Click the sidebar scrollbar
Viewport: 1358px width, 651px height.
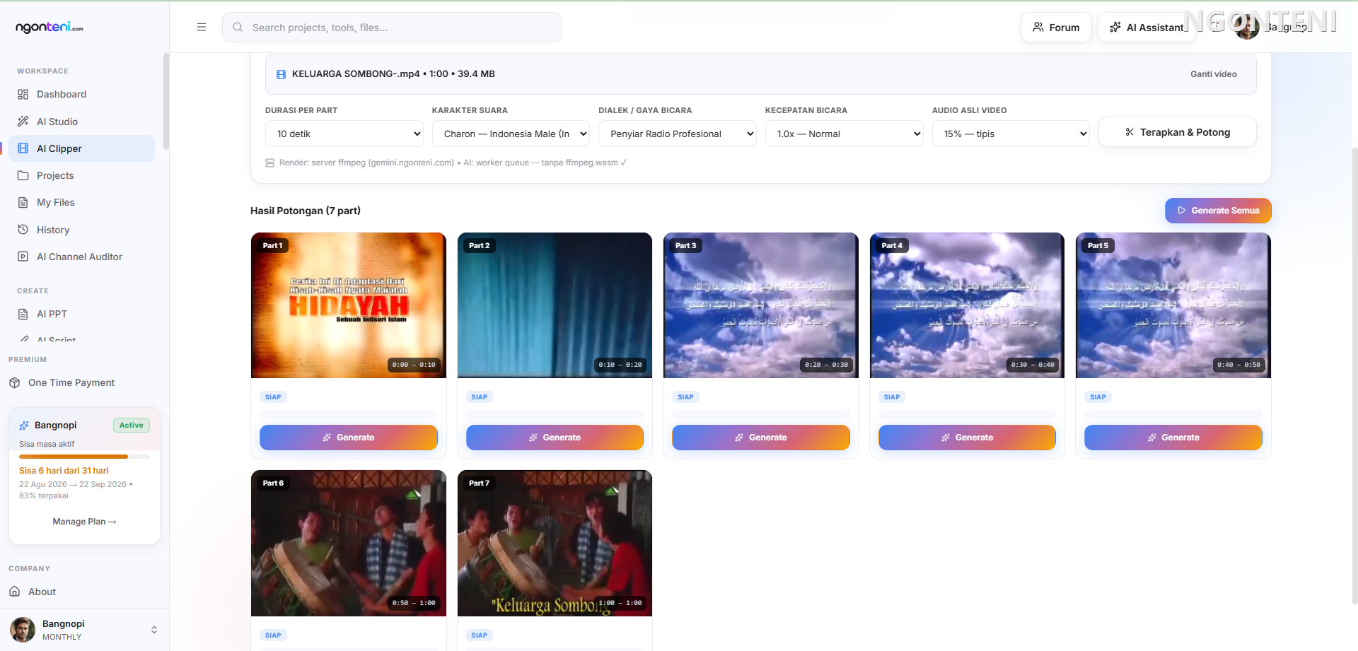click(x=166, y=101)
